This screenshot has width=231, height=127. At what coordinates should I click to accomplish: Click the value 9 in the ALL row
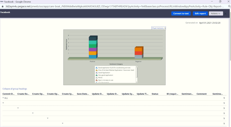(x=224, y=98)
